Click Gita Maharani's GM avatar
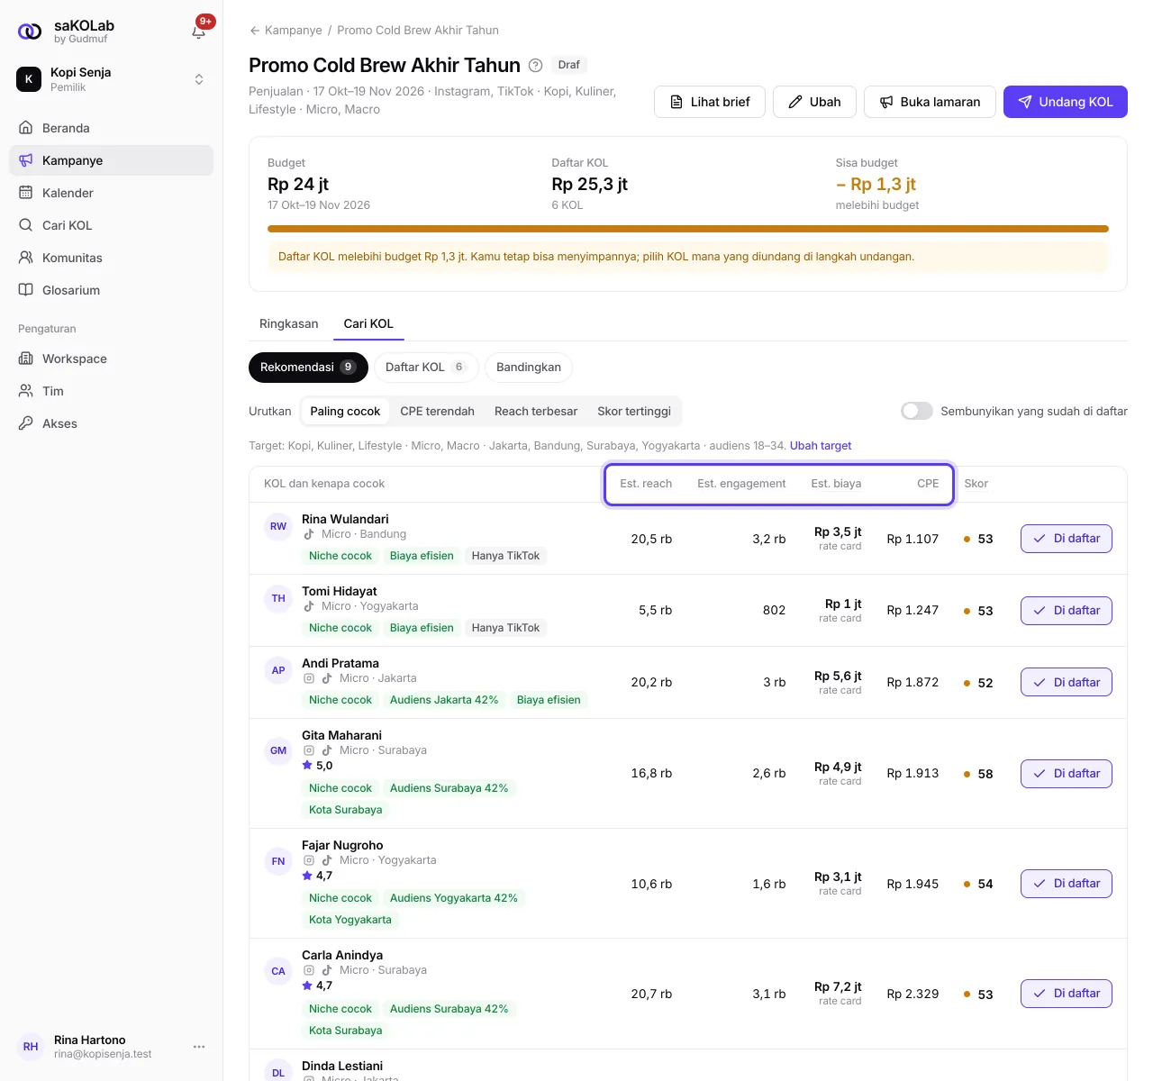This screenshot has height=1081, width=1153. 278,750
